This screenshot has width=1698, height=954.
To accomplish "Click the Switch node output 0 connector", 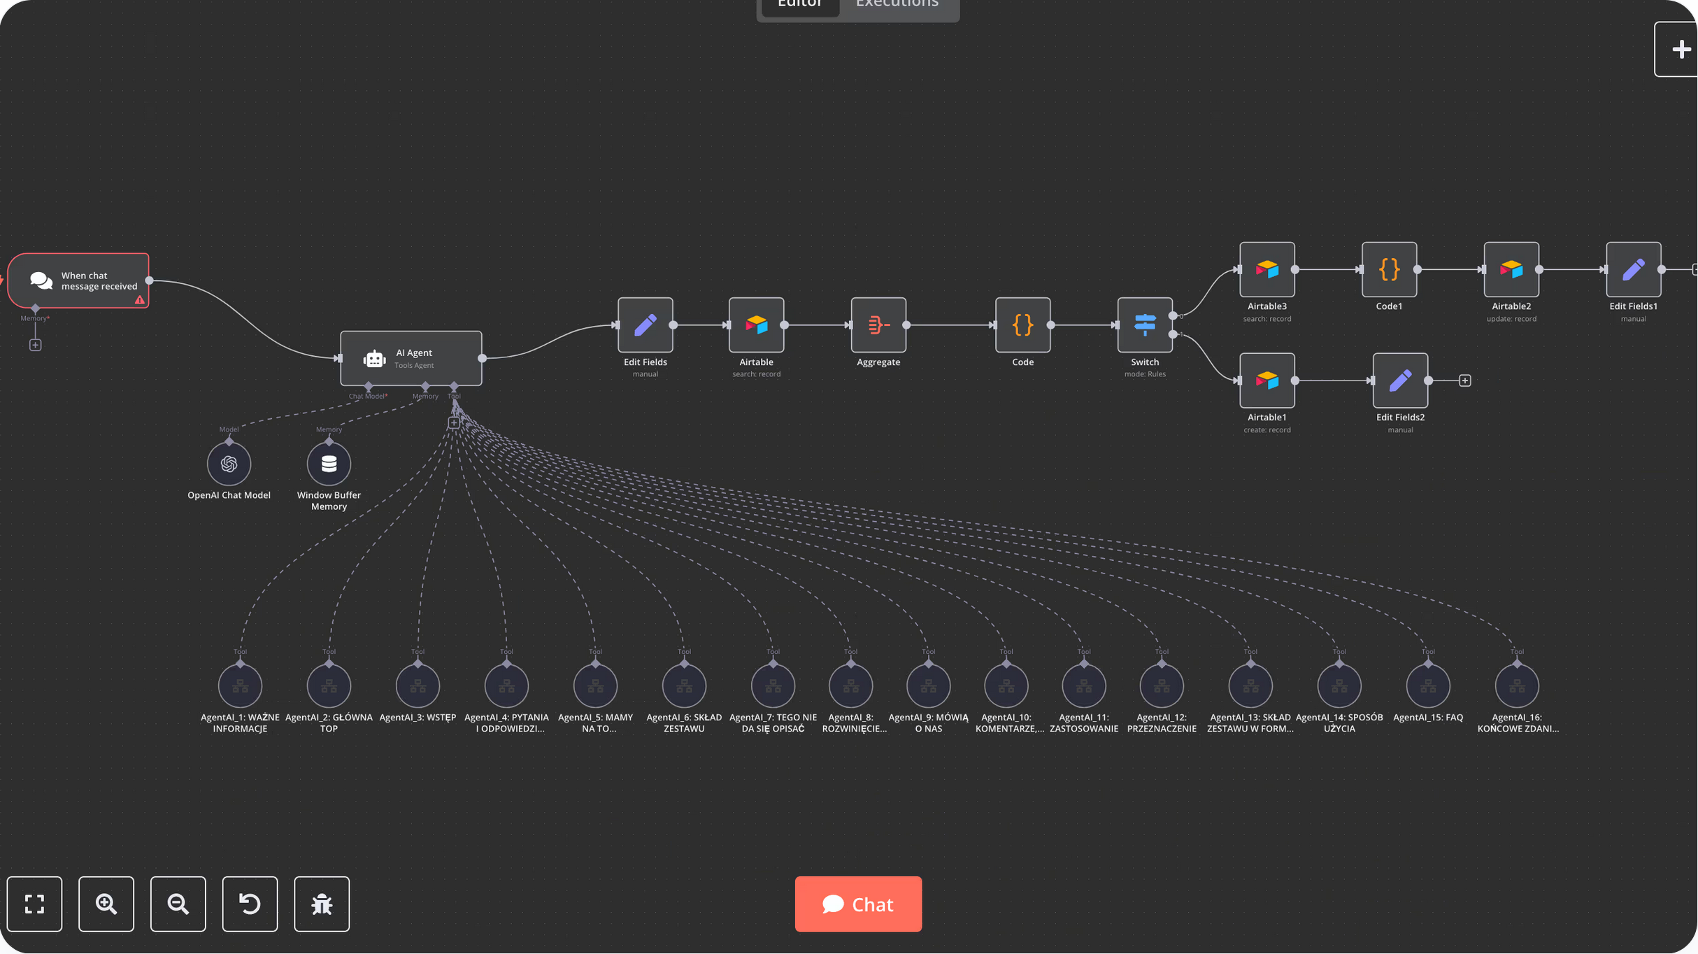I will pos(1173,315).
